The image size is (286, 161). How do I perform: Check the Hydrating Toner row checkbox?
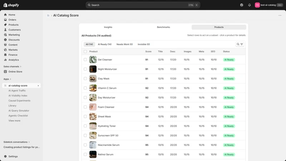(x=85, y=126)
